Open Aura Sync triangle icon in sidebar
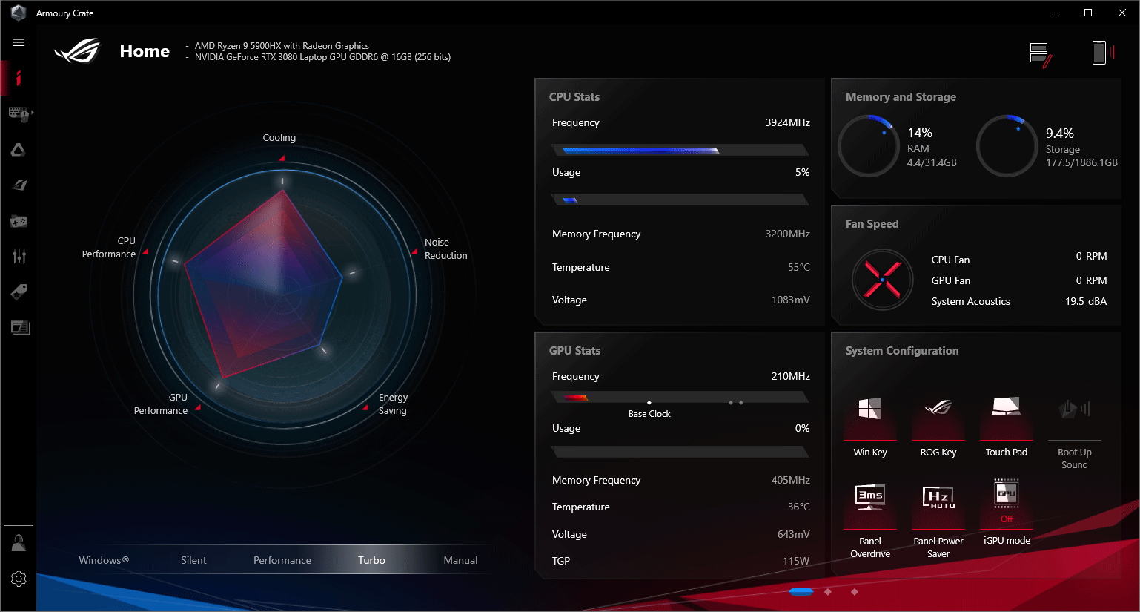Viewport: 1140px width, 612px height. coord(19,150)
